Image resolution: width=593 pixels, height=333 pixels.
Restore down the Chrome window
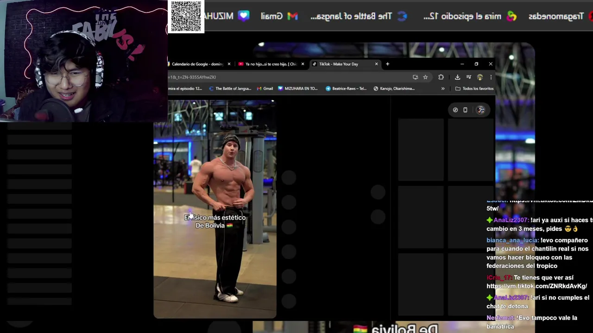pyautogui.click(x=476, y=64)
